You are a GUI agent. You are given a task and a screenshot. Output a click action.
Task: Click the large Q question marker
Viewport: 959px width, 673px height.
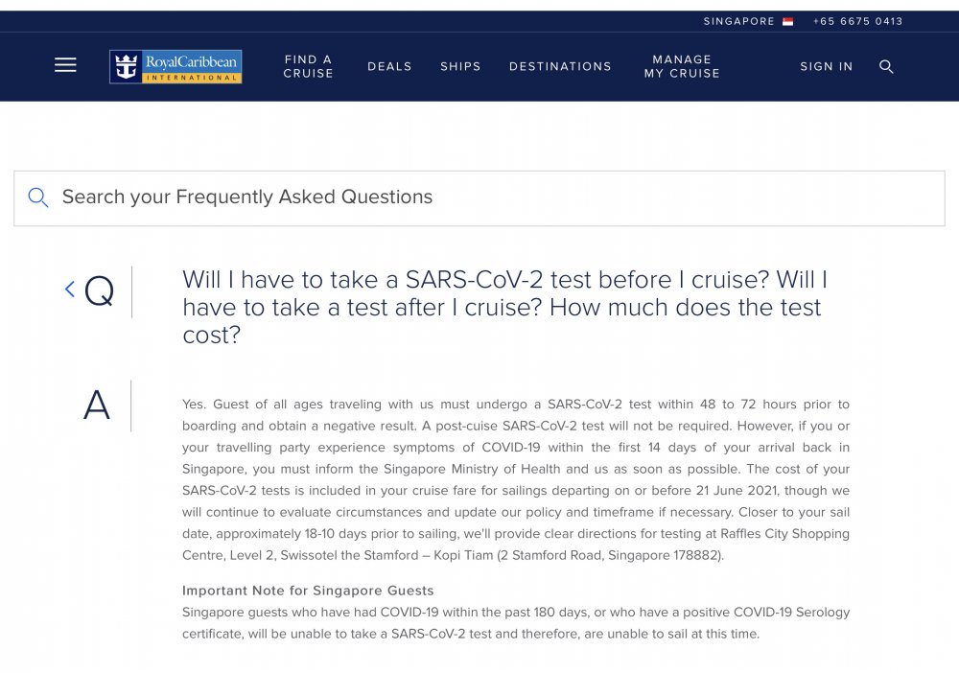(99, 290)
